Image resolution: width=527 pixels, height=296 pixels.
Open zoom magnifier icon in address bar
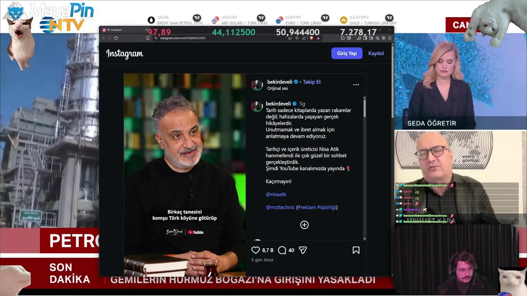click(x=297, y=38)
